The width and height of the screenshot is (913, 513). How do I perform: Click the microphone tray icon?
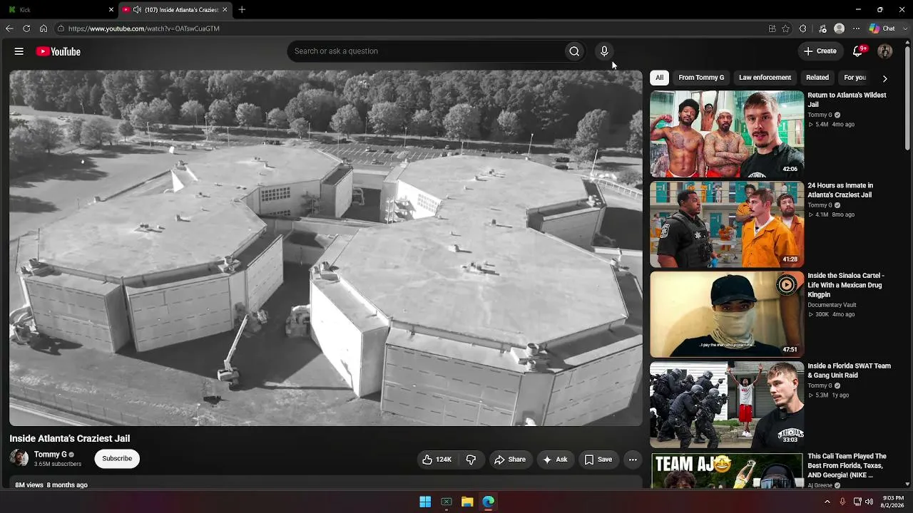coord(842,502)
